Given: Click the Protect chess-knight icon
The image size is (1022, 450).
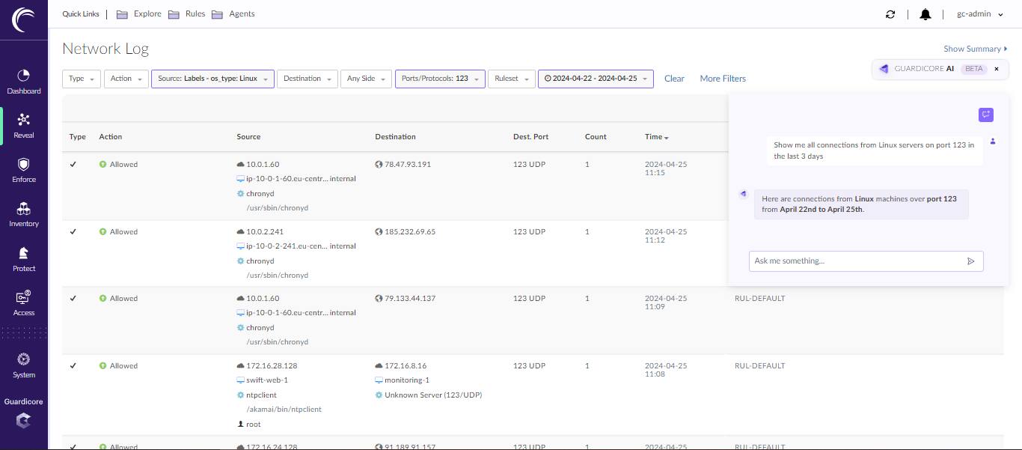Looking at the screenshot, I should coord(23,254).
